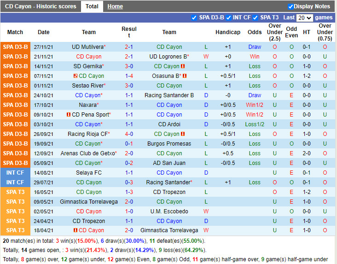Open the Home tab
This screenshot has height=264, width=337.
(115, 6)
